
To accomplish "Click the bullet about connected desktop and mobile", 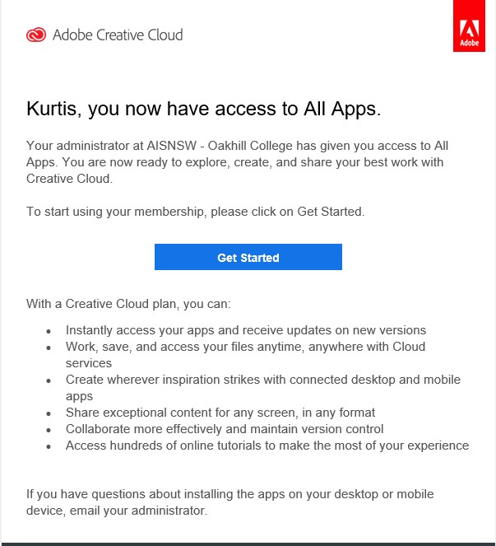I will [x=263, y=388].
